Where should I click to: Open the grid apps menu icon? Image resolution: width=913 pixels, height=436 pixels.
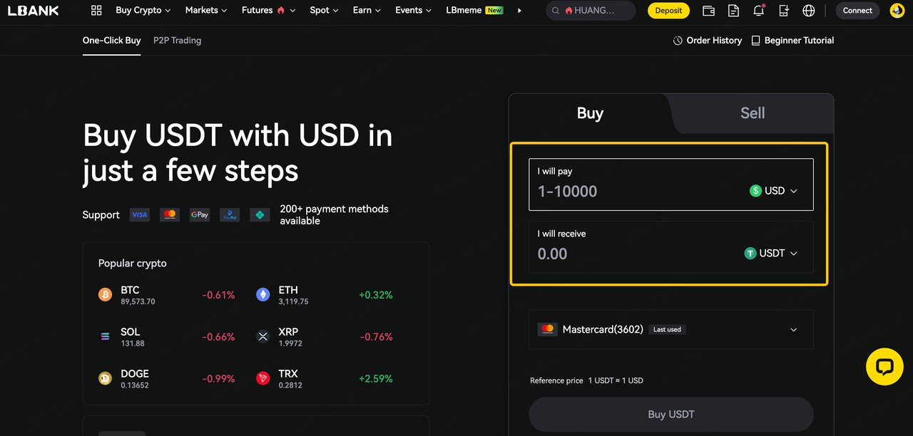click(x=97, y=11)
